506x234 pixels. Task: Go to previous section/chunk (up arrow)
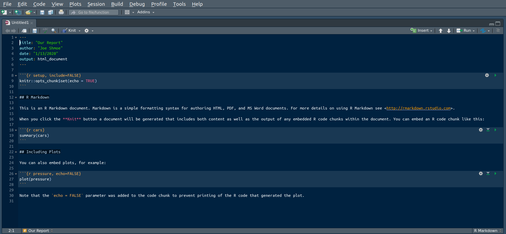point(441,31)
